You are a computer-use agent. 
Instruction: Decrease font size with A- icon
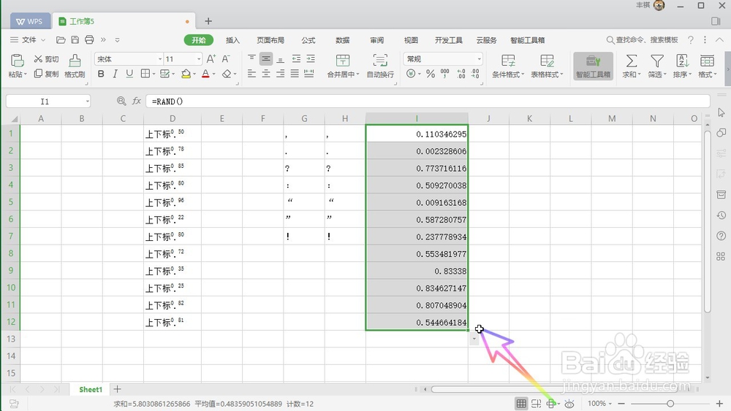226,59
